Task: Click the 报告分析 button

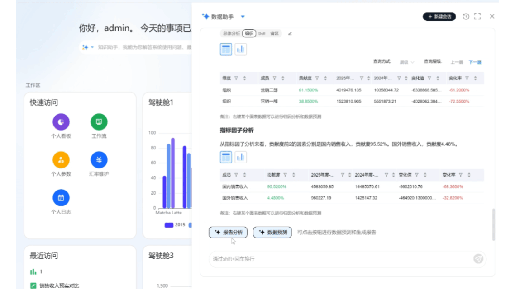Action: (228, 233)
